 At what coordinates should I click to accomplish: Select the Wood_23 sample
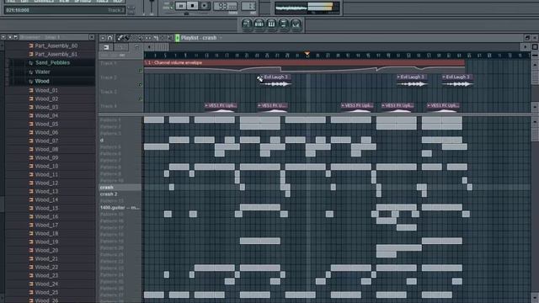[46, 275]
